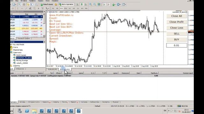Switch to the EURUSD,M5 chart tab
The height and width of the screenshot is (114, 204).
[x=52, y=70]
